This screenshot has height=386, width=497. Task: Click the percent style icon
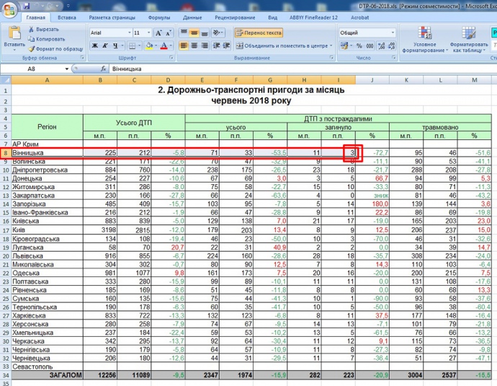(358, 45)
